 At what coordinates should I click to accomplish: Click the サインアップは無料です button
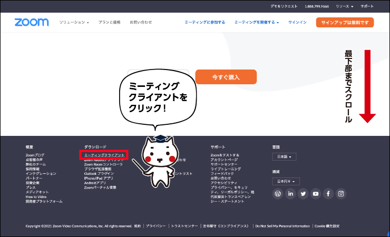point(345,22)
